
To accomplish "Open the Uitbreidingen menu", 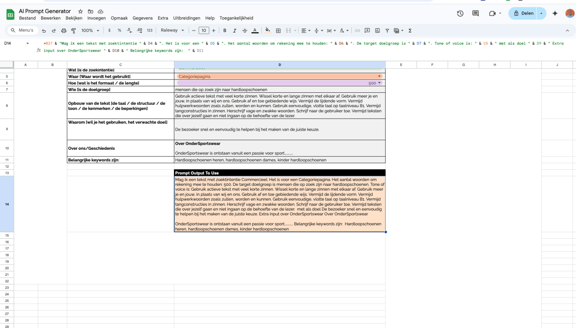I will pos(186,18).
